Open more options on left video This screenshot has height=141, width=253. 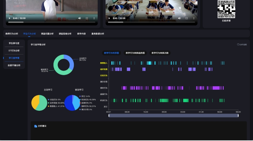(94, 18)
